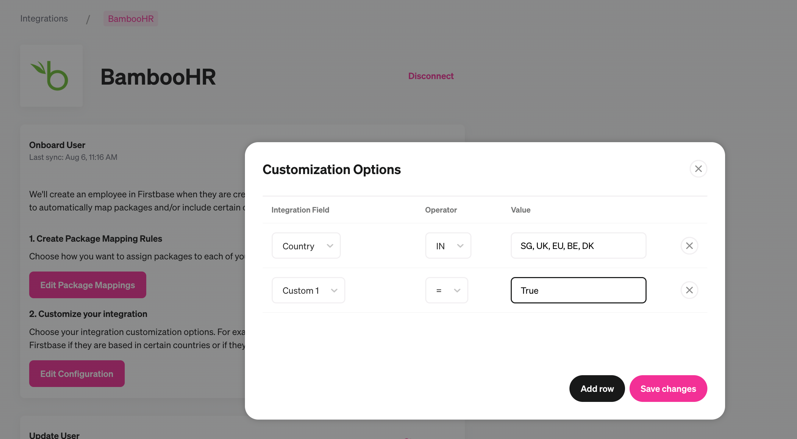The width and height of the screenshot is (797, 439).
Task: Click the BambooHR page title
Action: tap(158, 77)
